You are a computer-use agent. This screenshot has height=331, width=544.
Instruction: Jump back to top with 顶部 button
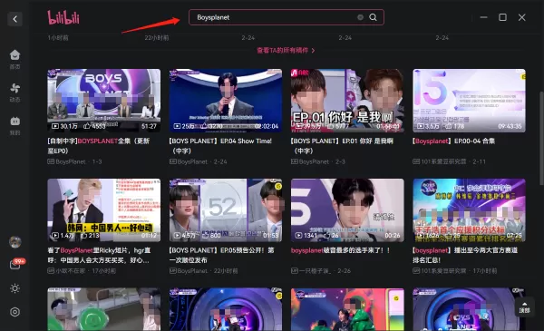pos(524,307)
